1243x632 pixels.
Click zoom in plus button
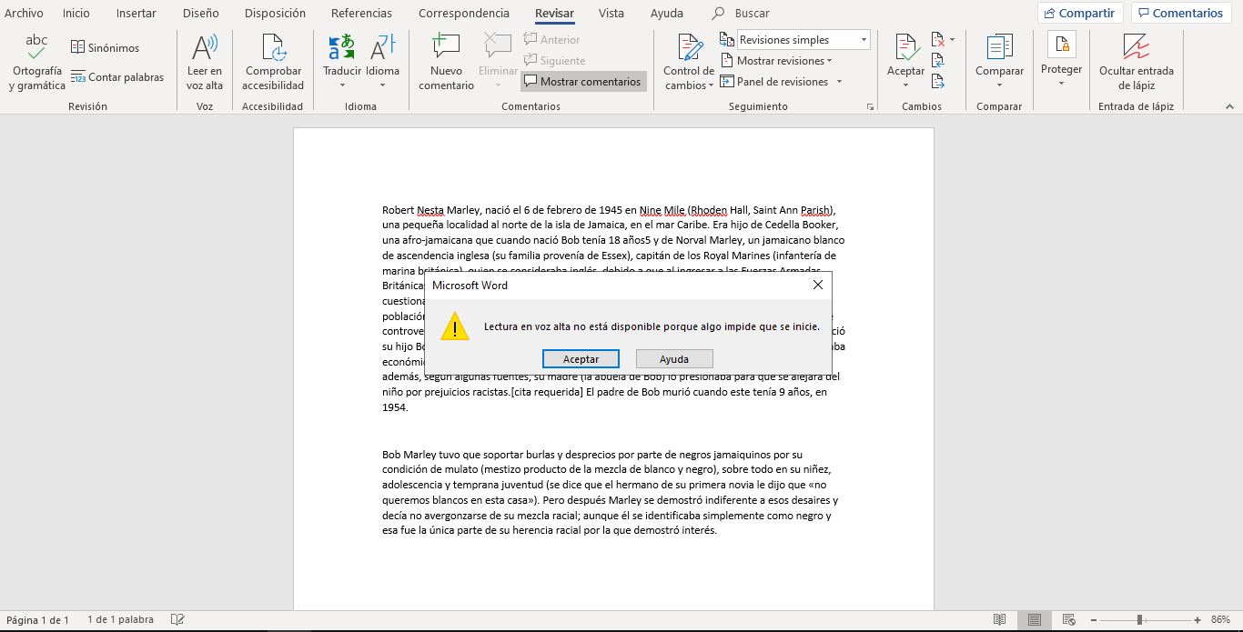point(1198,619)
